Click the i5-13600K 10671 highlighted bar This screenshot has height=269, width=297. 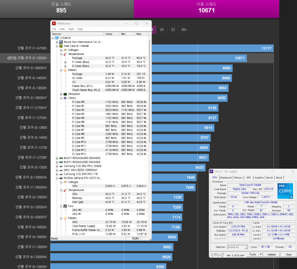199,58
